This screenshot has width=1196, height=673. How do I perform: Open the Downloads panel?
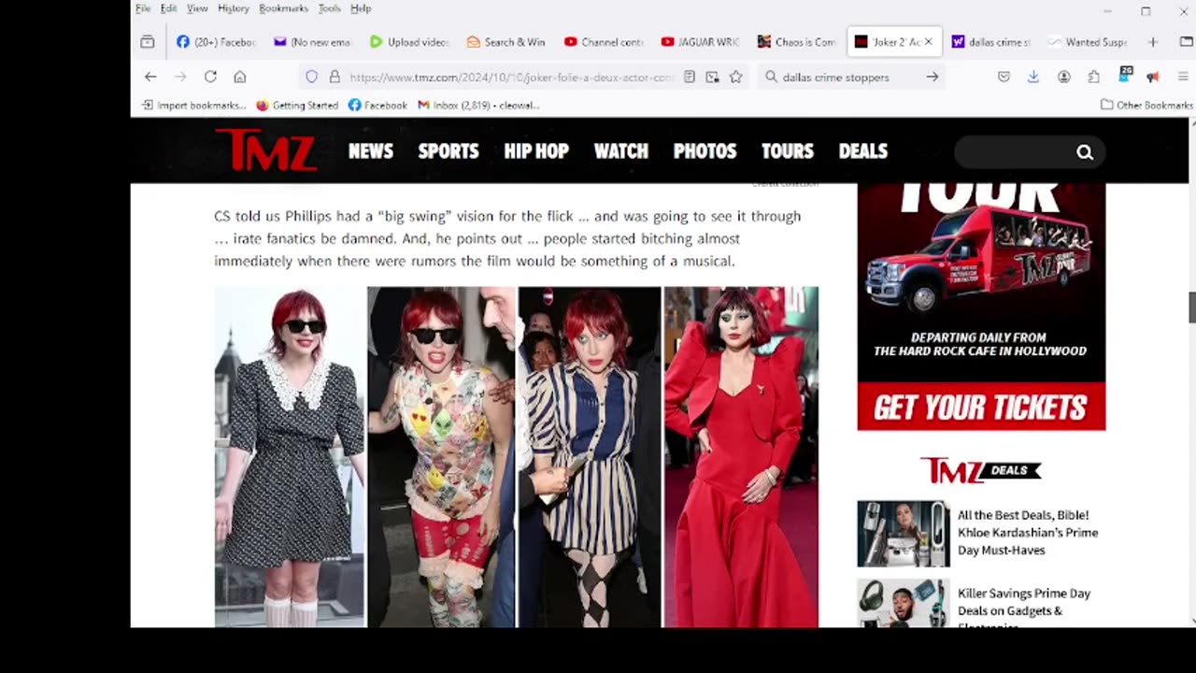click(x=1033, y=77)
